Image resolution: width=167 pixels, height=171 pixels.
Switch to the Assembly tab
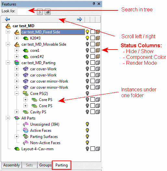click(x=11, y=165)
